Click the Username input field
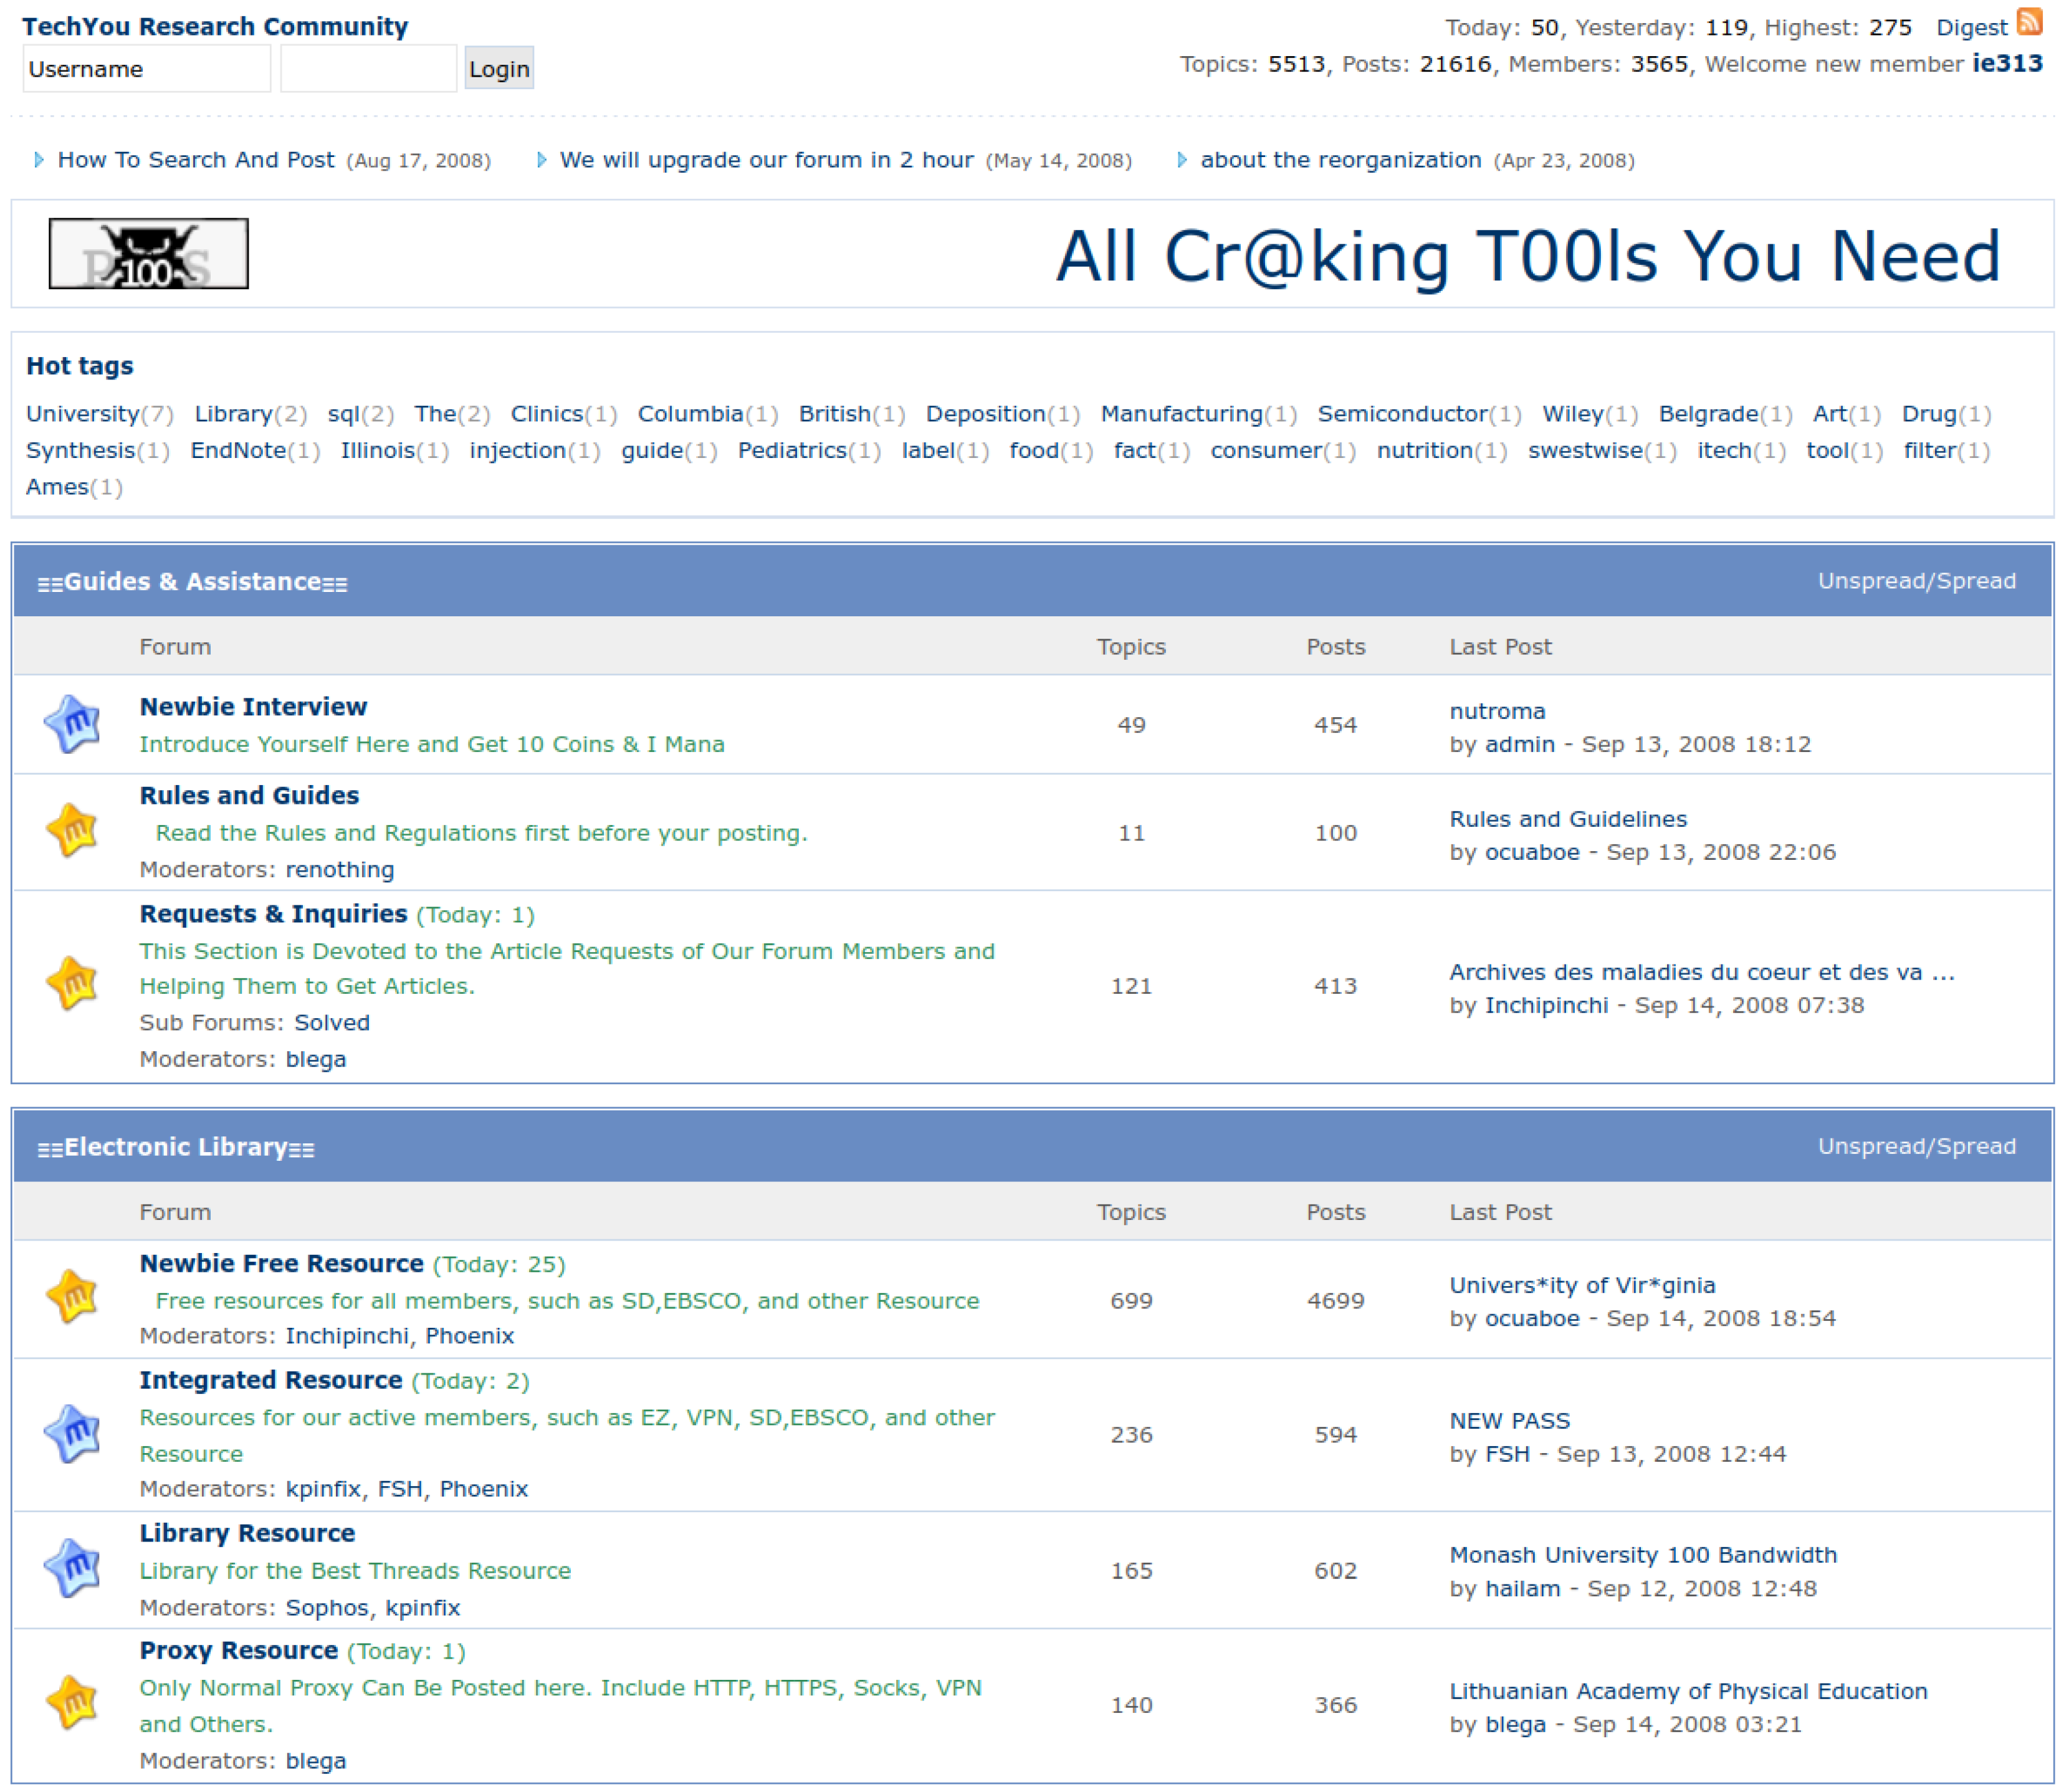 click(147, 69)
